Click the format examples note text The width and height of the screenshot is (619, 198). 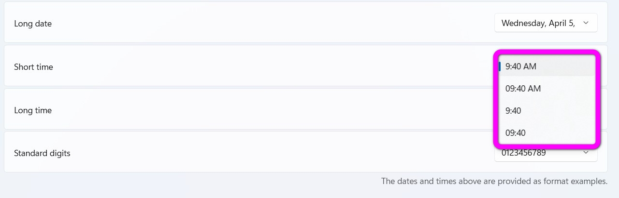[494, 181]
